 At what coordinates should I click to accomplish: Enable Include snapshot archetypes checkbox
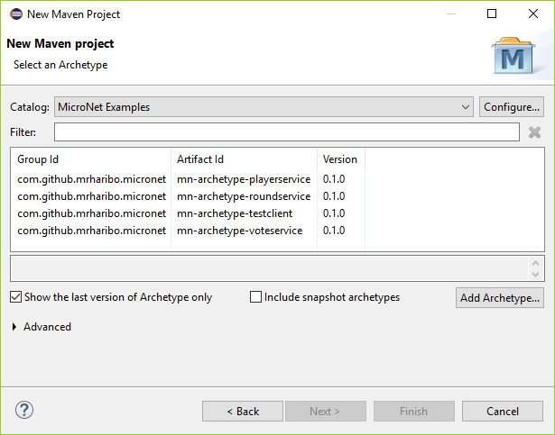point(256,297)
